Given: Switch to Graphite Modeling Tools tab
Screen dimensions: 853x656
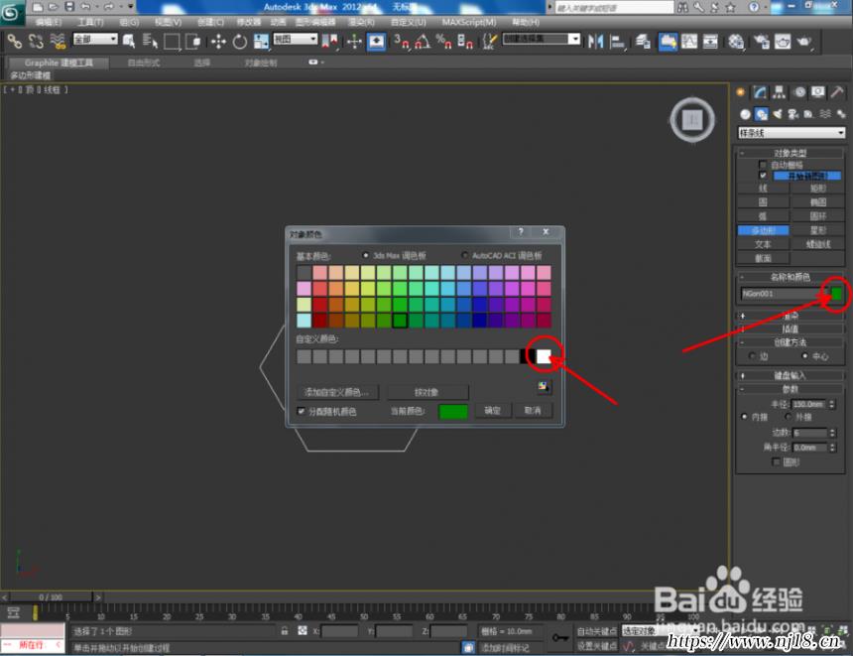Looking at the screenshot, I should (59, 63).
